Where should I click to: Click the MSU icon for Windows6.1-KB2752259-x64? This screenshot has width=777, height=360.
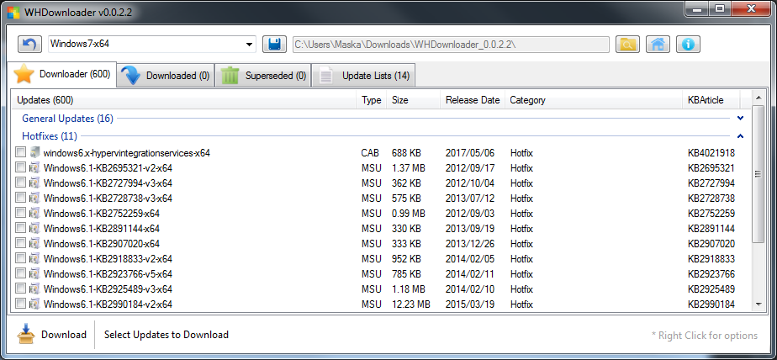coord(34,213)
